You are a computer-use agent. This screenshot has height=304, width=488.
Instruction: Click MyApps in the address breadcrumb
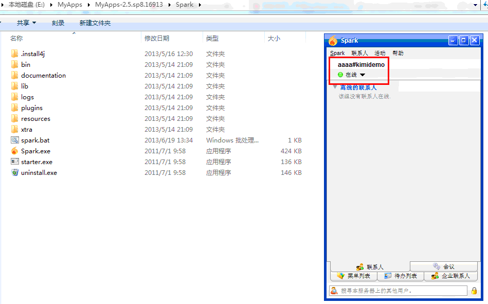pyautogui.click(x=70, y=5)
